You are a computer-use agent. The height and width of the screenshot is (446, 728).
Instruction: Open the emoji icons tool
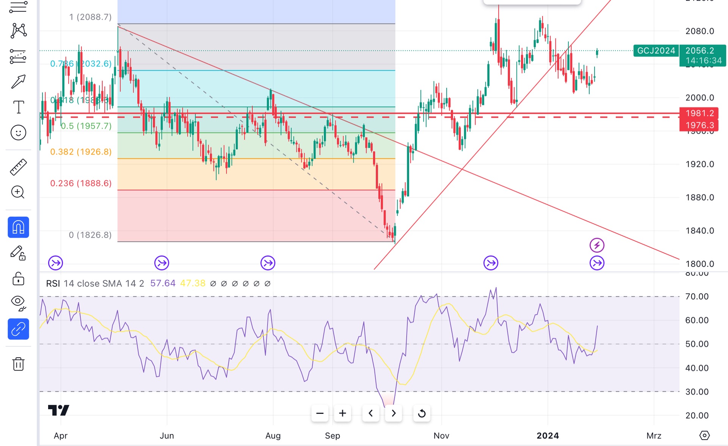(x=18, y=133)
